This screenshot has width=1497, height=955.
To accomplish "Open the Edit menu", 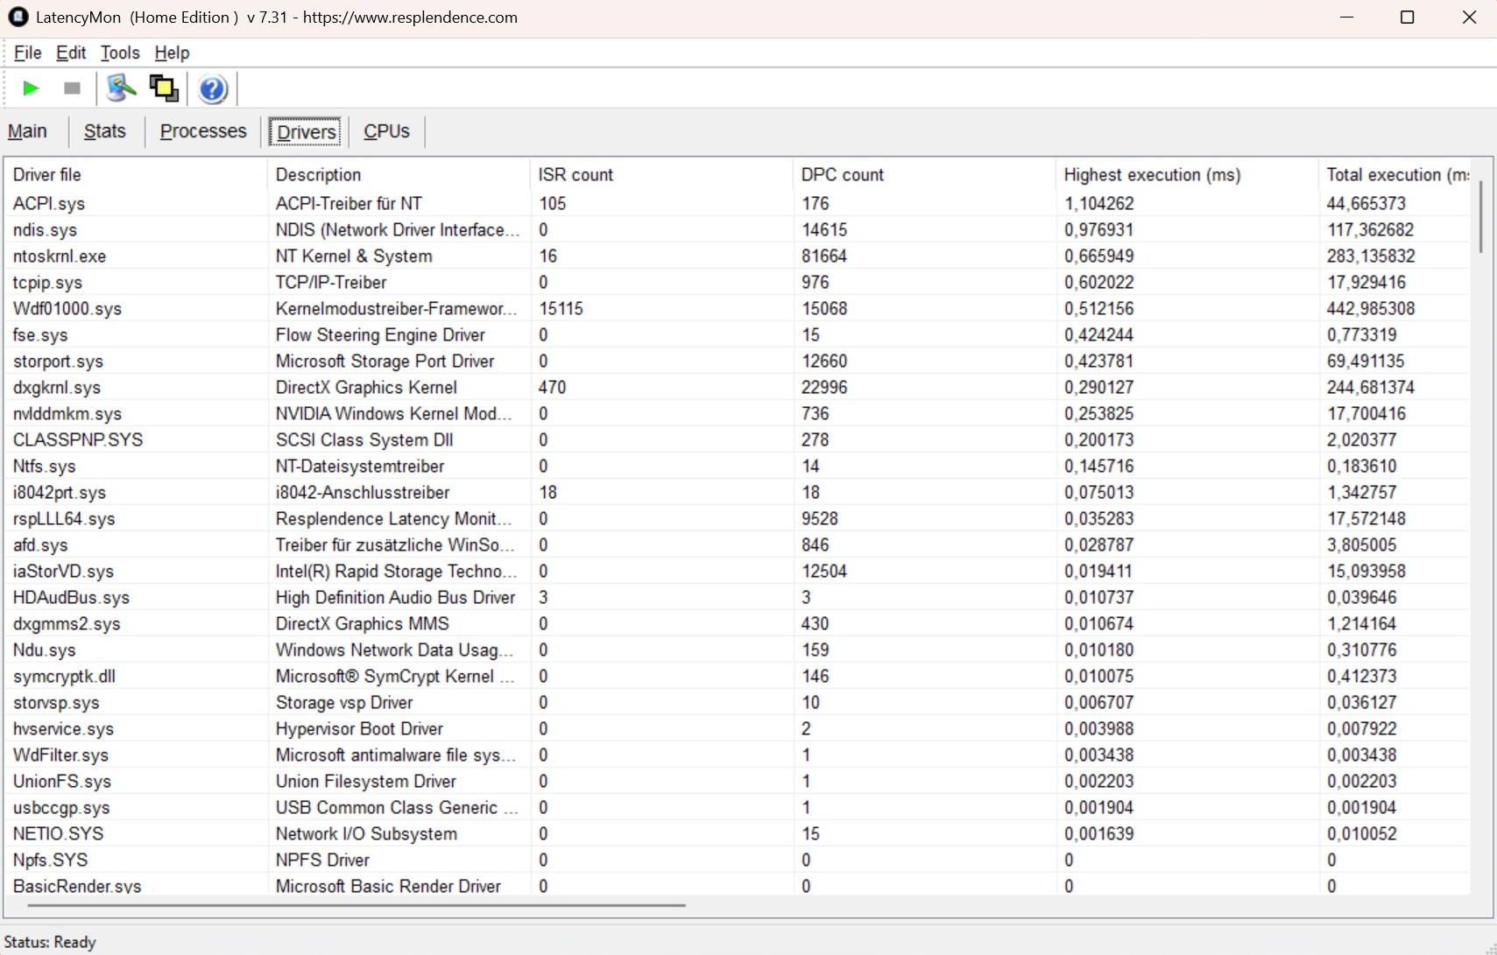I will 71,53.
